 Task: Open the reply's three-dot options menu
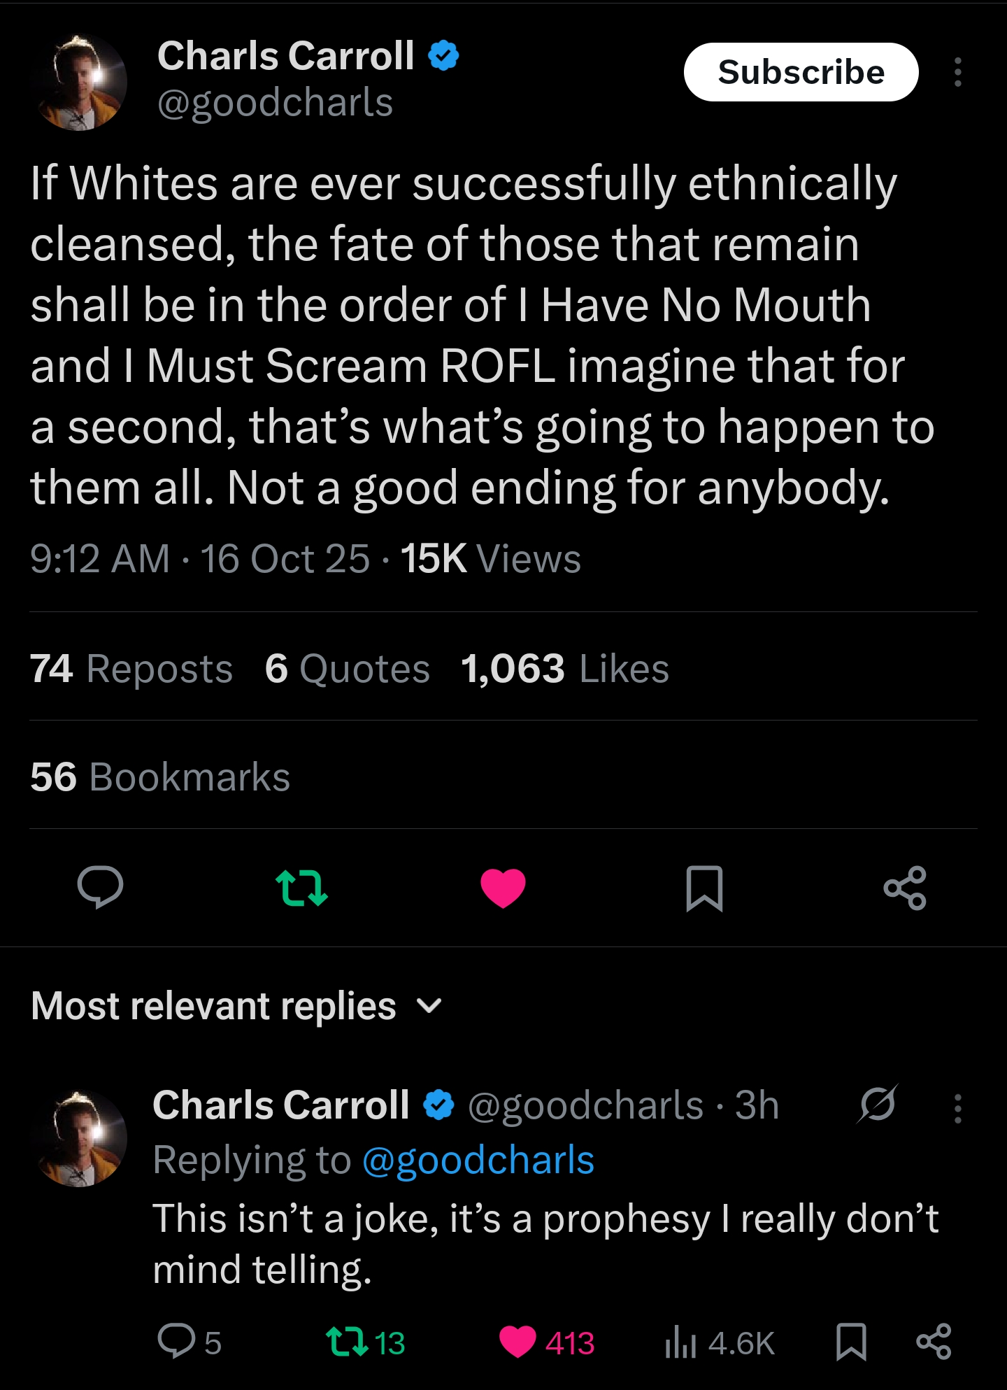click(x=958, y=1109)
